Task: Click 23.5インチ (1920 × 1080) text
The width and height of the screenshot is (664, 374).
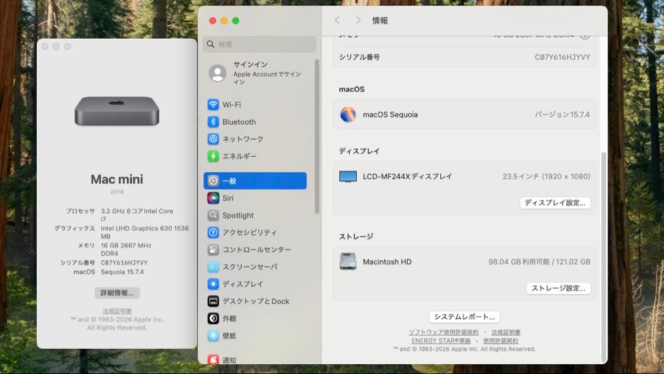Action: (547, 176)
